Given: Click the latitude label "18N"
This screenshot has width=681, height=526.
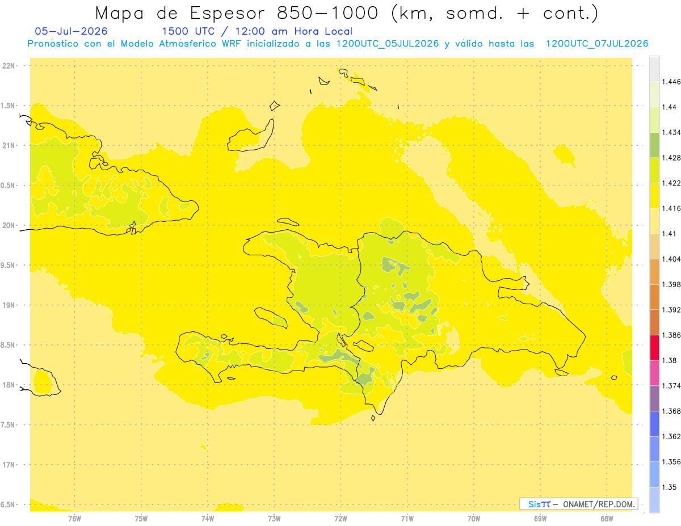Looking at the screenshot, I should coord(10,385).
